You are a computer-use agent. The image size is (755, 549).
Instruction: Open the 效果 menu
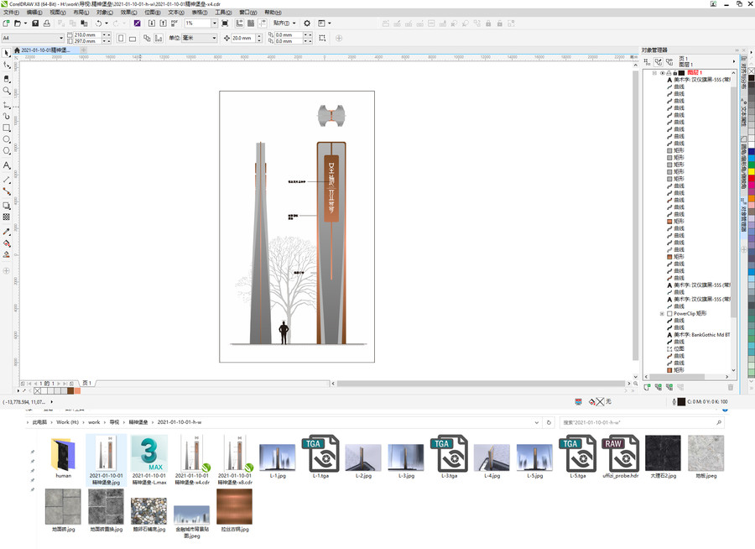(128, 13)
